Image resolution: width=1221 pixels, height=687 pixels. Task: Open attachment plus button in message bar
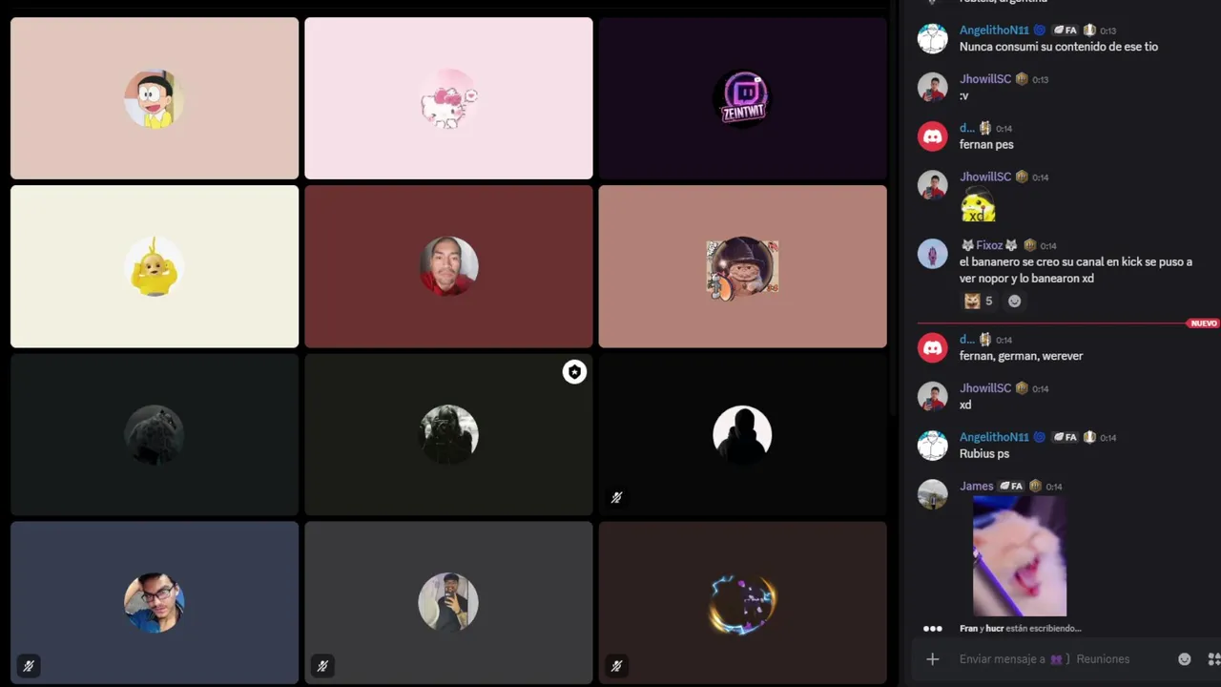pos(933,659)
